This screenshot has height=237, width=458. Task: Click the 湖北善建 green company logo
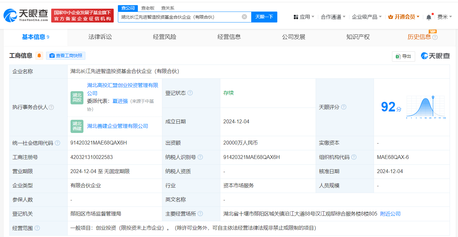(x=77, y=126)
